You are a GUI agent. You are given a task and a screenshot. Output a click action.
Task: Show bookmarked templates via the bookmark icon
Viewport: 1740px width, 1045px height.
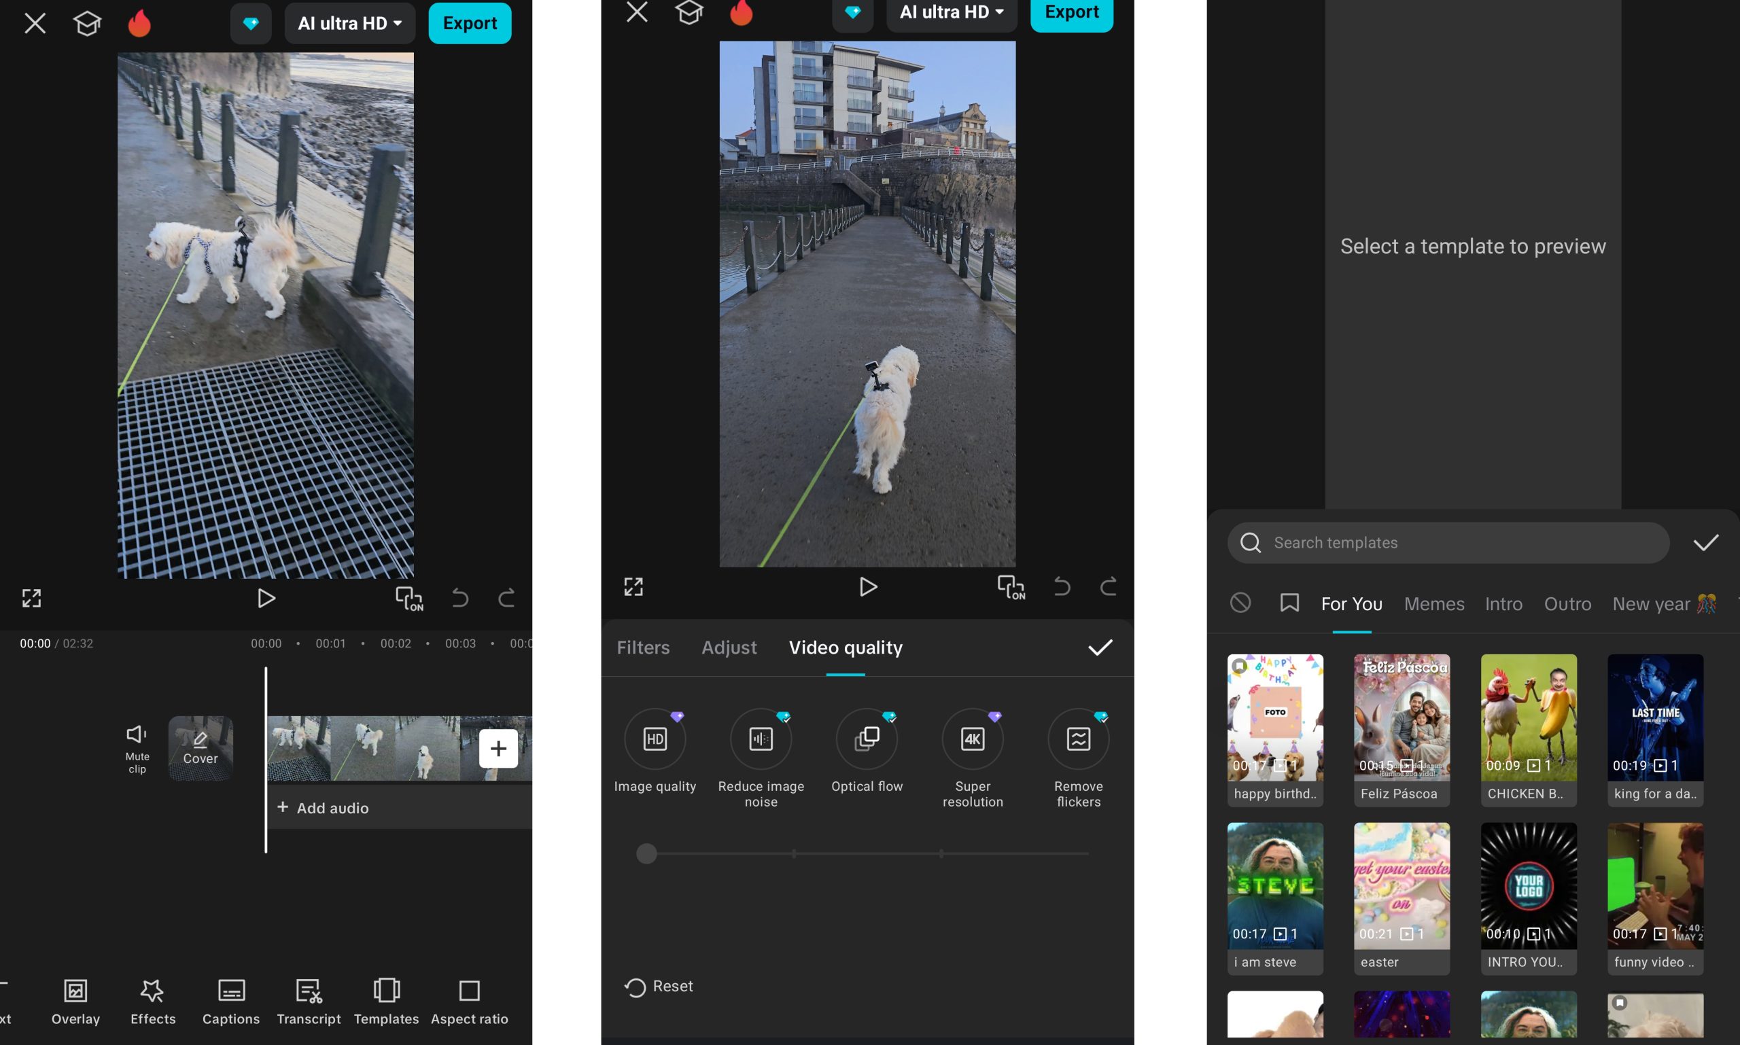coord(1289,603)
